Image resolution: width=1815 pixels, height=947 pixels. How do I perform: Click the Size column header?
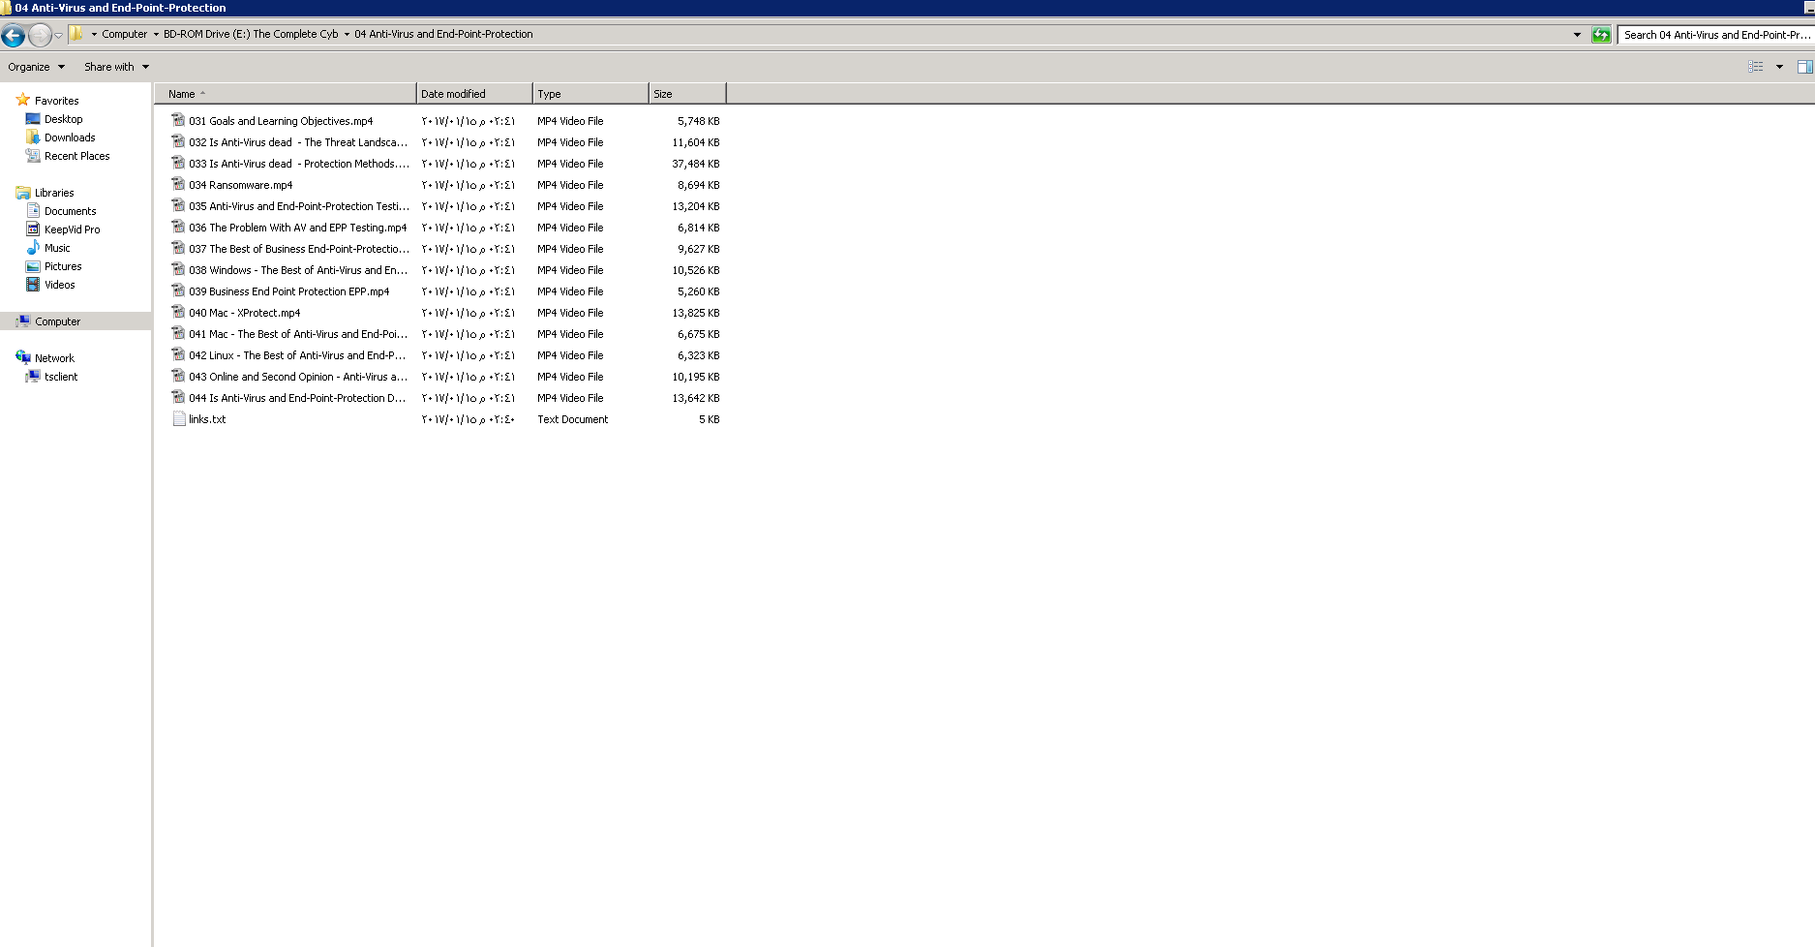(x=663, y=94)
